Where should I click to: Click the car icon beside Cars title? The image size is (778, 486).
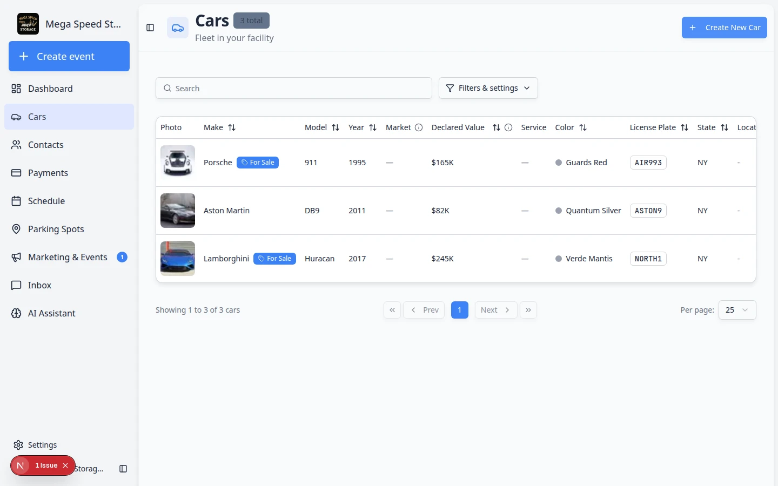tap(178, 28)
